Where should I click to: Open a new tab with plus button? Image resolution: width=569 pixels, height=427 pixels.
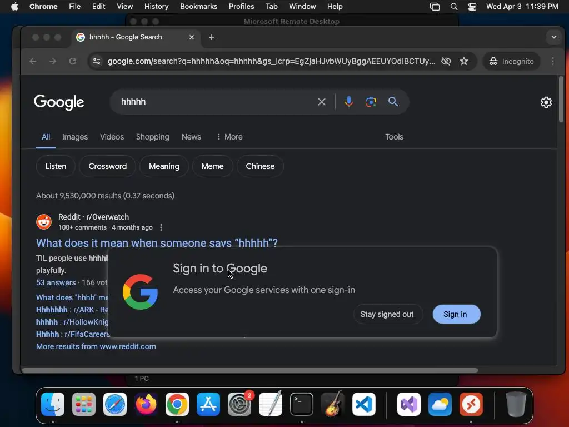(x=212, y=37)
